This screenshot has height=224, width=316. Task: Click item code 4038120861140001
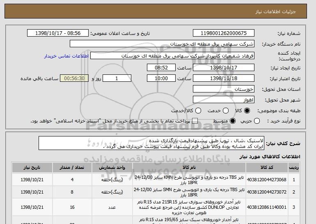coord(267,207)
